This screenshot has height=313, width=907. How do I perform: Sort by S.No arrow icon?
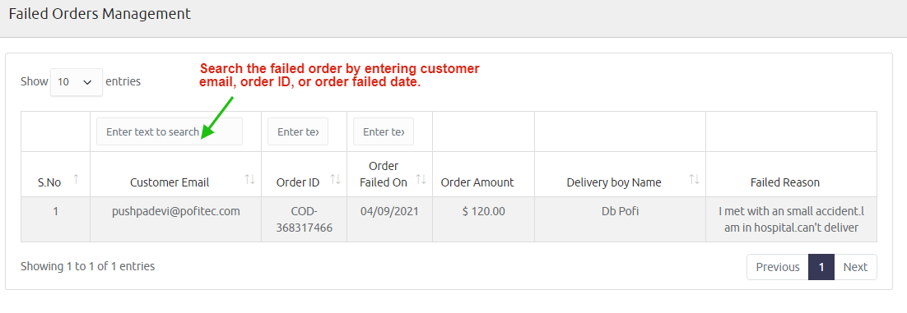click(x=76, y=179)
